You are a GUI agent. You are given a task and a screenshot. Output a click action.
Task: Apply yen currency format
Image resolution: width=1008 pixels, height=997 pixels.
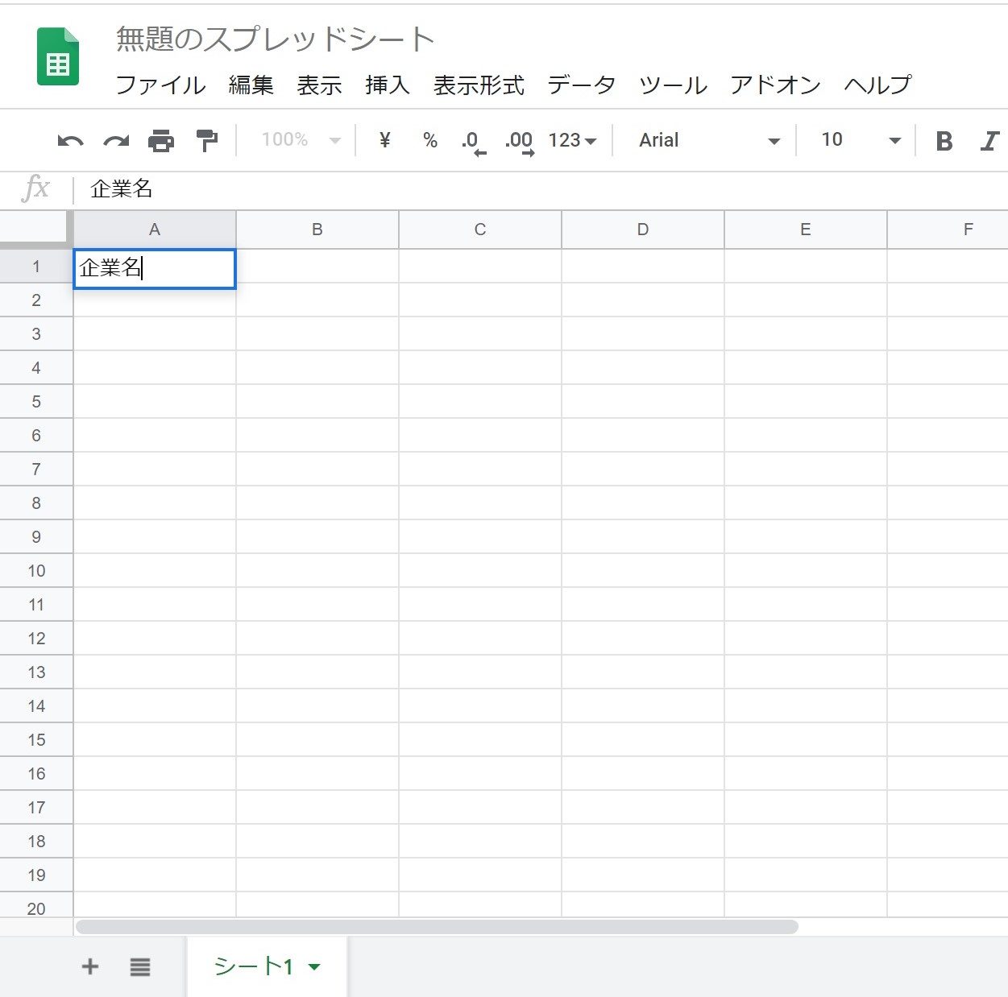[x=384, y=140]
